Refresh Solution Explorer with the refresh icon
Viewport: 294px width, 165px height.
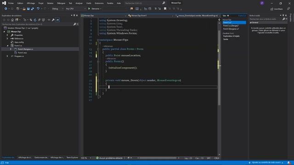click(35, 20)
